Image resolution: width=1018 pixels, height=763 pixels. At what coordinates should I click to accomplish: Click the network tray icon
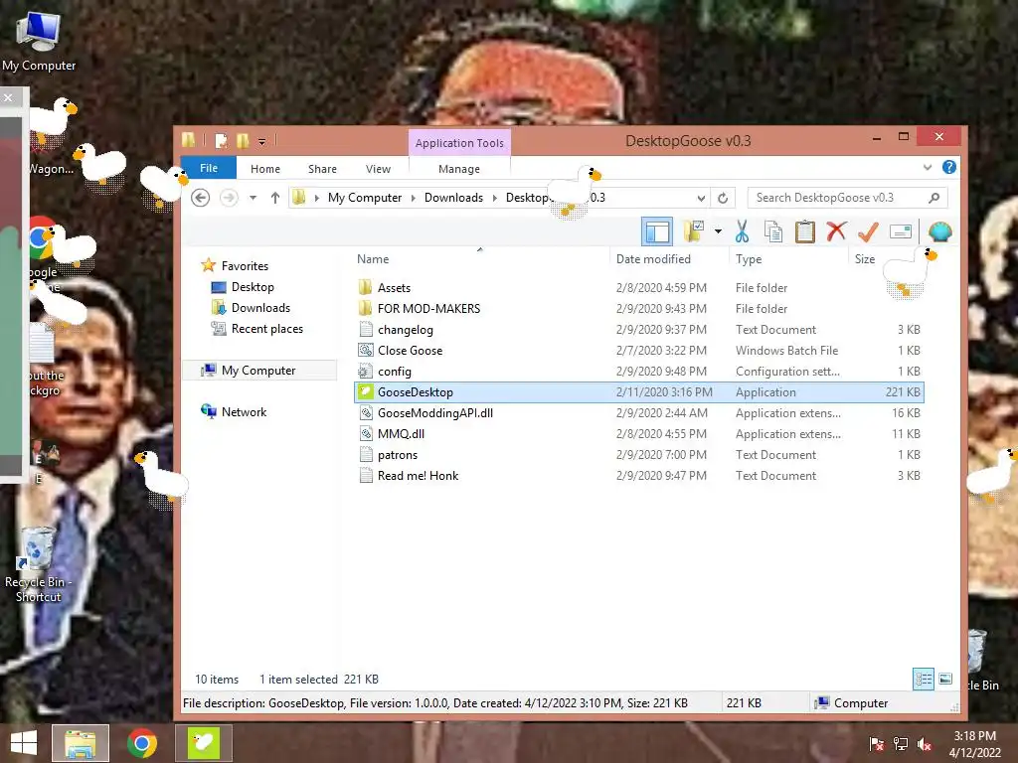click(x=900, y=744)
